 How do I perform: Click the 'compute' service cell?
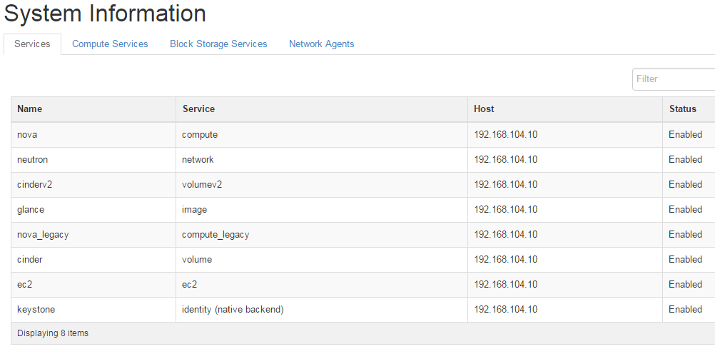pos(322,135)
